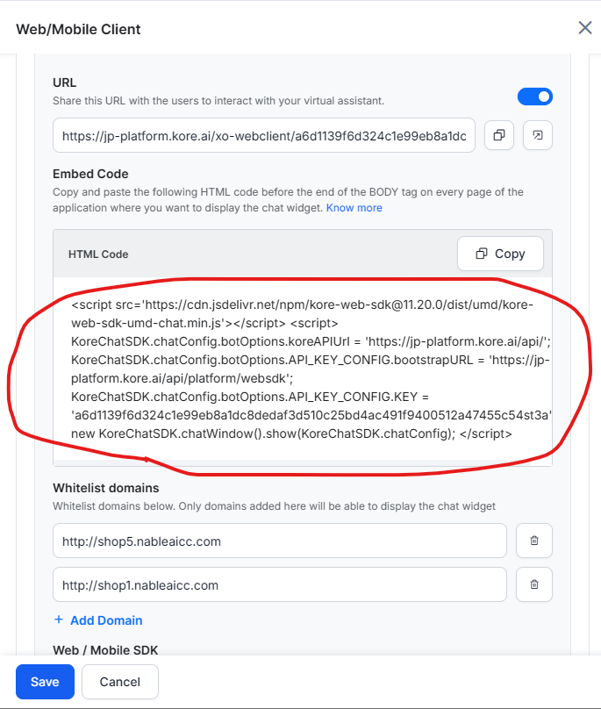601x709 pixels.
Task: Click the HTML Code header label
Action: tap(98, 254)
